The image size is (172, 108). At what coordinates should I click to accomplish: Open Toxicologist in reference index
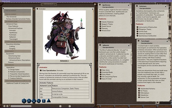pyautogui.click(x=13, y=39)
